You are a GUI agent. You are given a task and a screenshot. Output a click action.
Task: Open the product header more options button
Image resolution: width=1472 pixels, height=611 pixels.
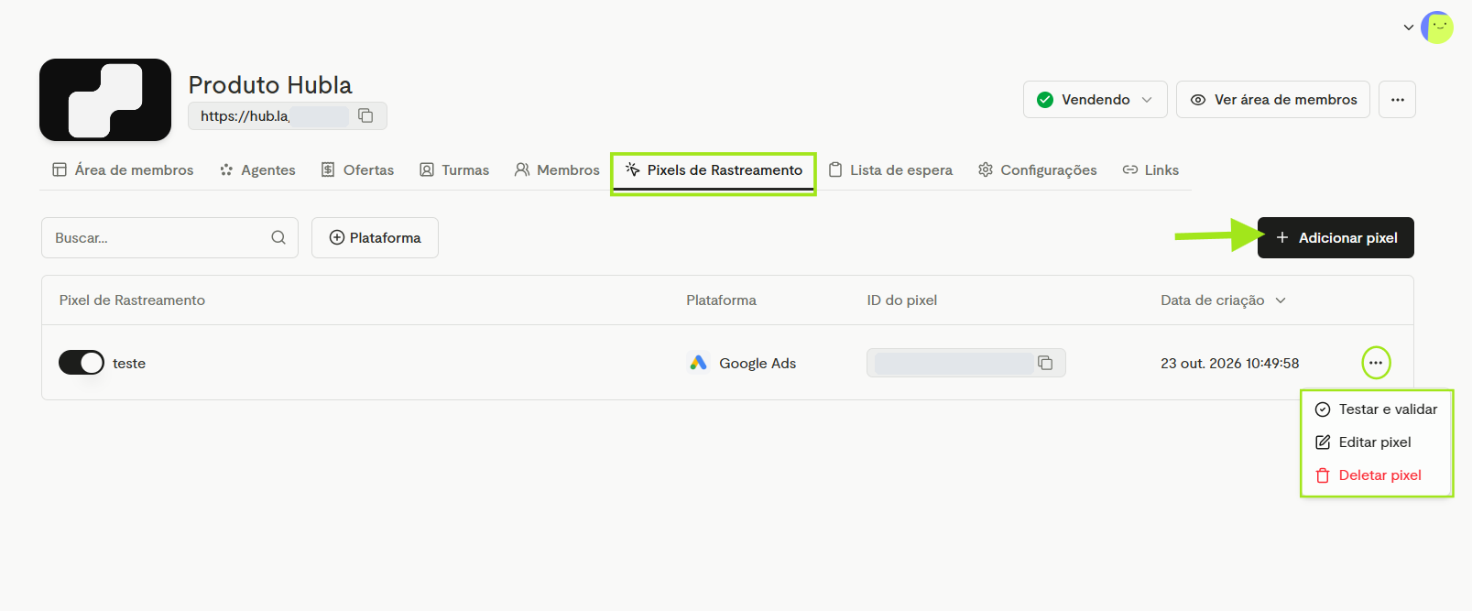(x=1397, y=99)
